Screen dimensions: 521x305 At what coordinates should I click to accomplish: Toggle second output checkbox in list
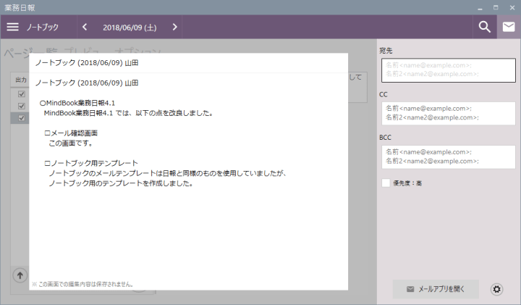point(22,106)
